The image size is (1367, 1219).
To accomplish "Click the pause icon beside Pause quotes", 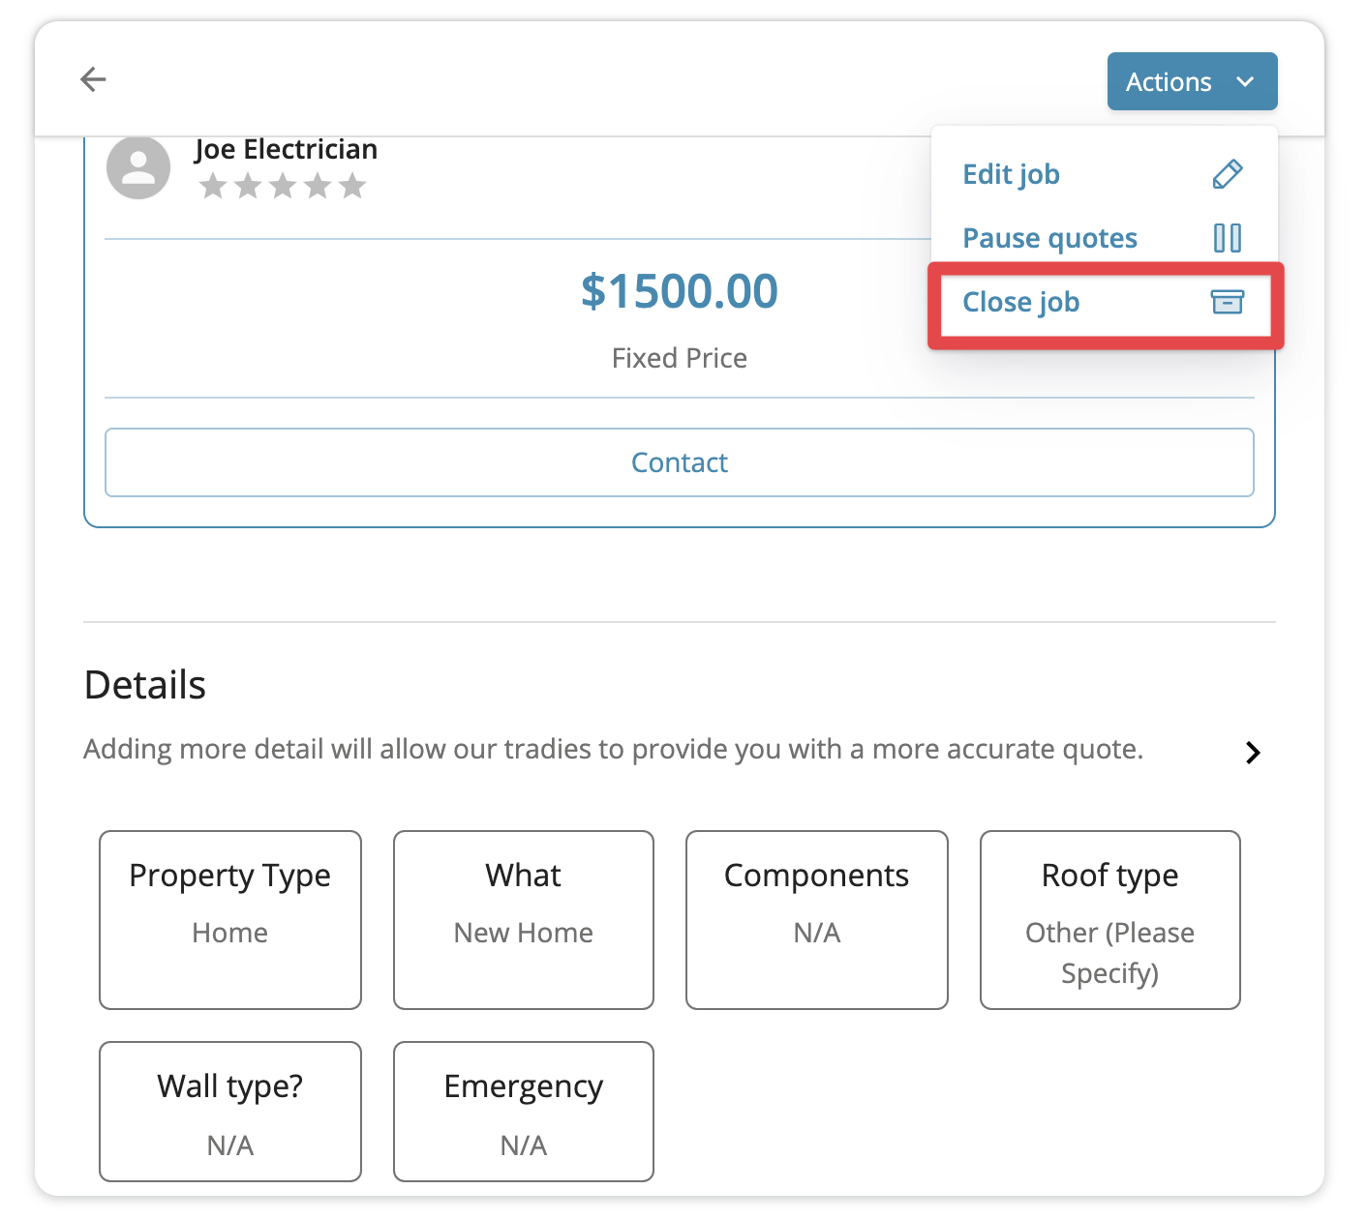I will coord(1227,238).
